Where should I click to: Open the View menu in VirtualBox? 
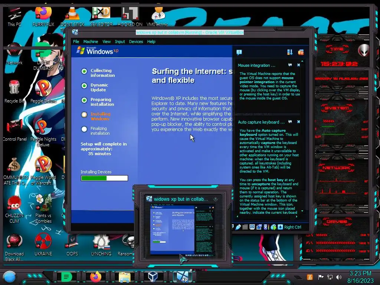107,42
